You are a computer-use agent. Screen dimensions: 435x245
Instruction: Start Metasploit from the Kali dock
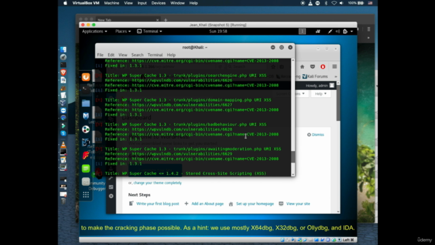tap(86, 116)
